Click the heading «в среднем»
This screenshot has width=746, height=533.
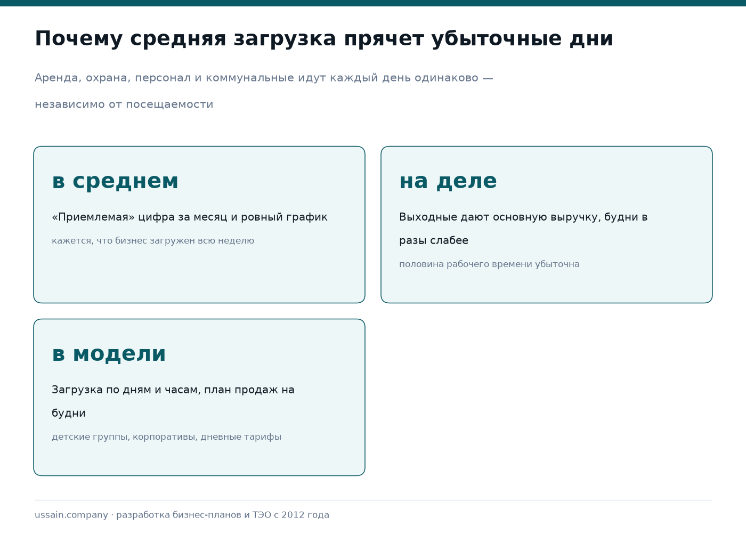pyautogui.click(x=115, y=181)
